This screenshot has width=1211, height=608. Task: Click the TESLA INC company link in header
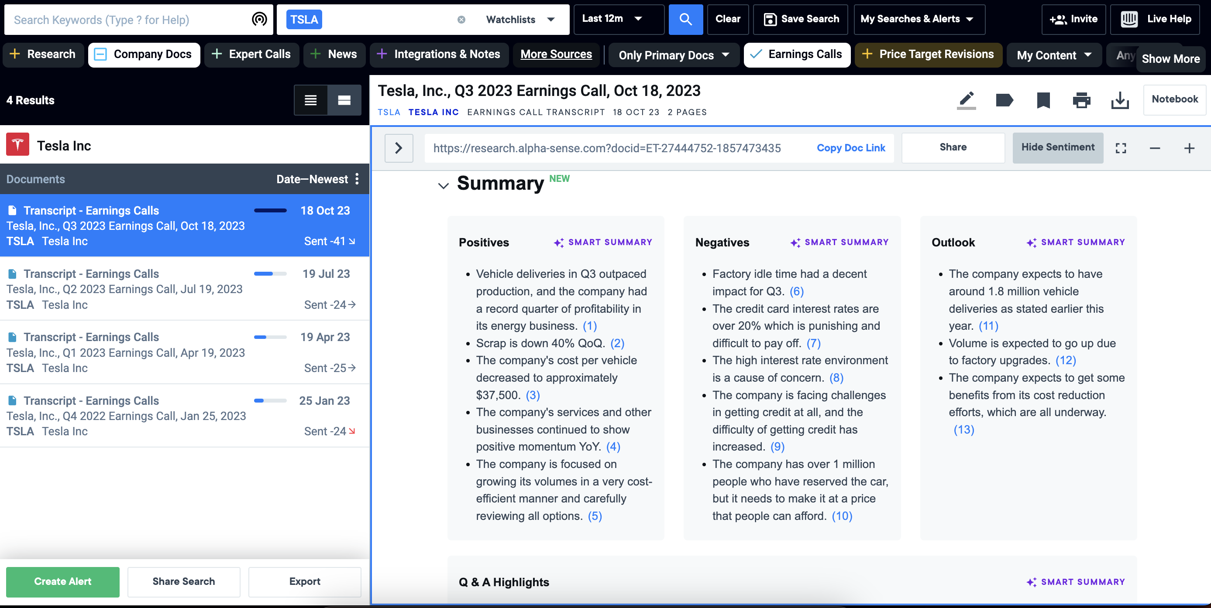(433, 112)
